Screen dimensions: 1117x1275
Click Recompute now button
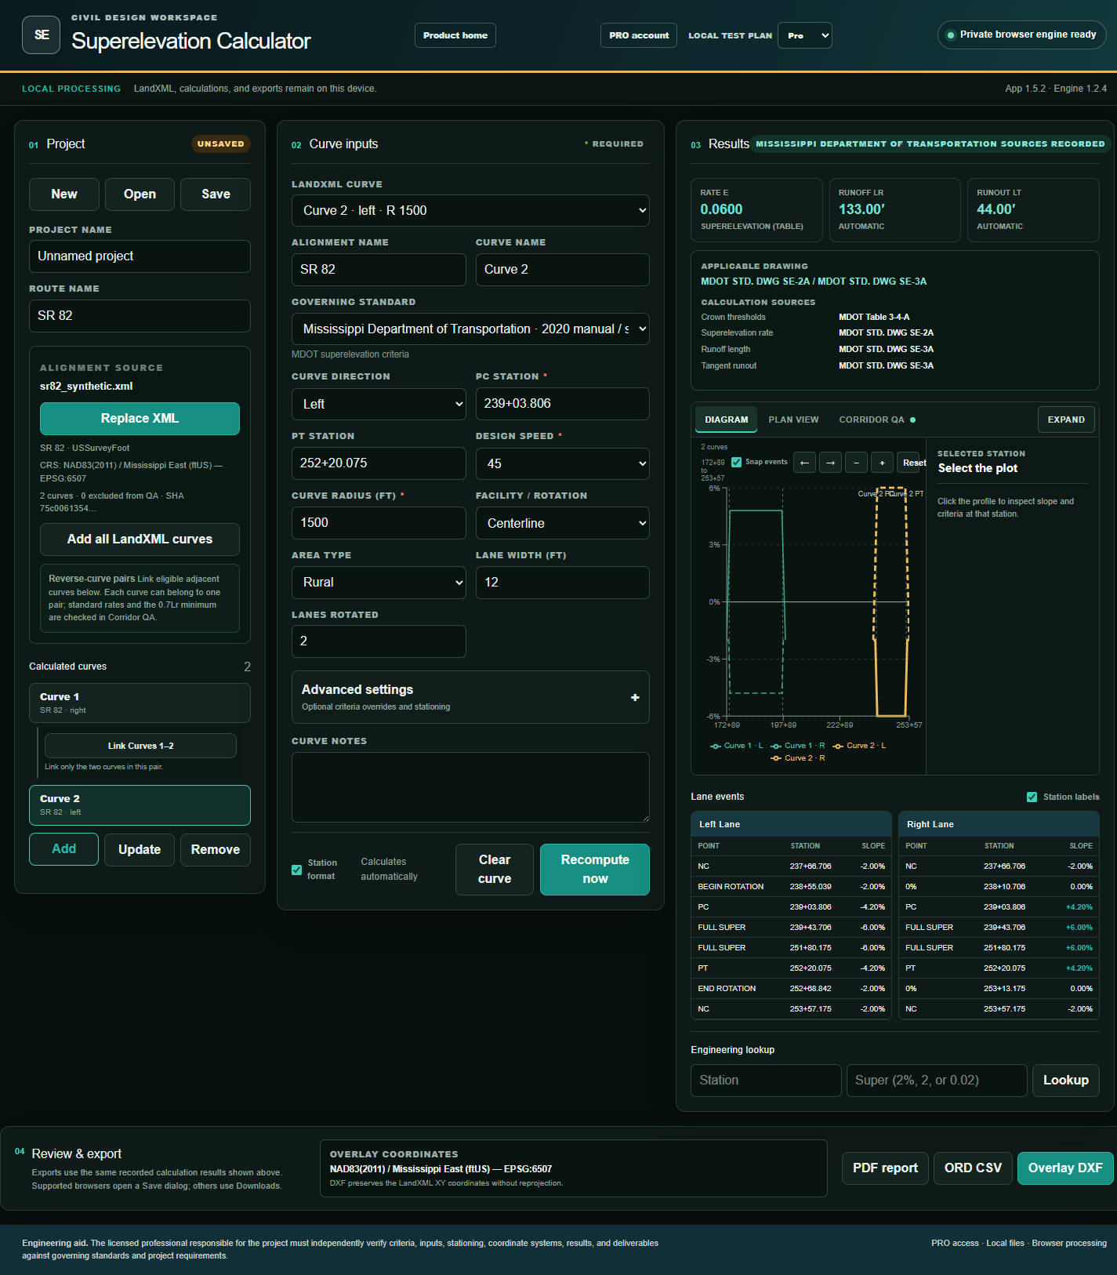(595, 870)
